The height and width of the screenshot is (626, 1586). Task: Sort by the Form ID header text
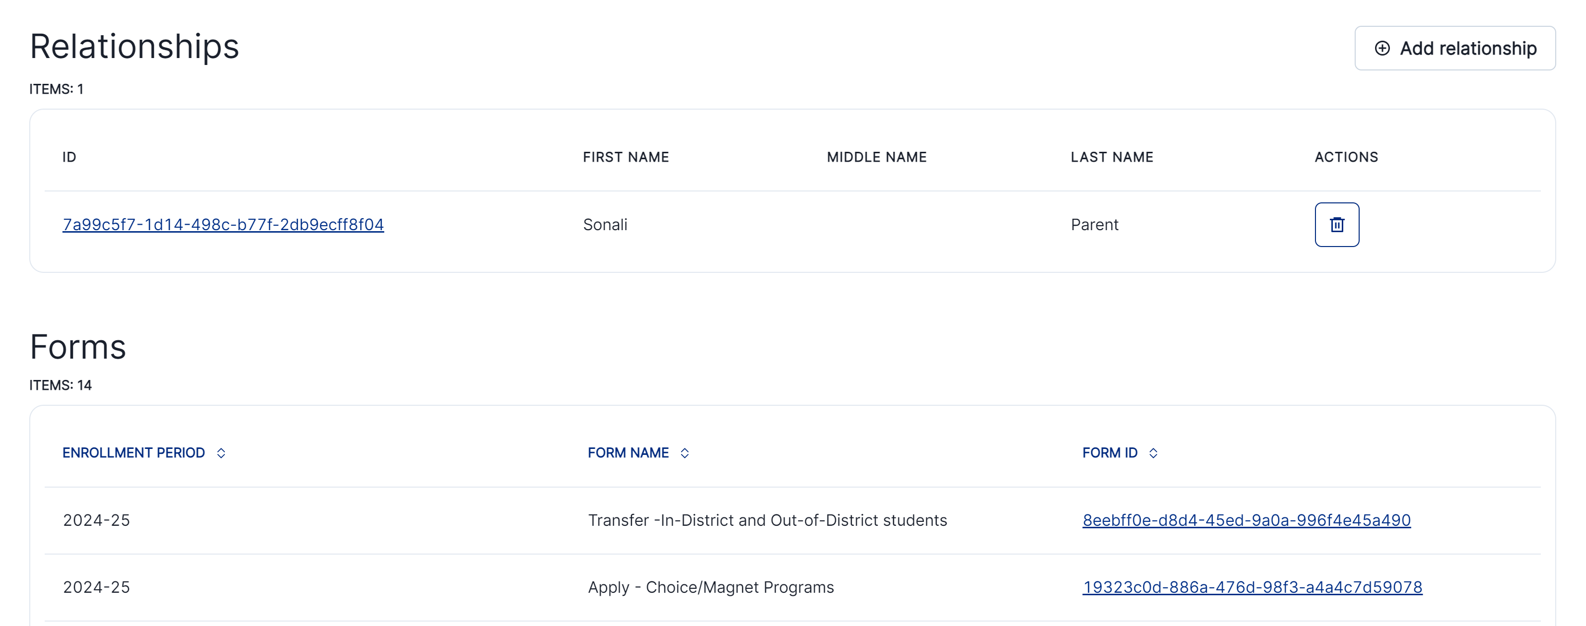tap(1109, 453)
